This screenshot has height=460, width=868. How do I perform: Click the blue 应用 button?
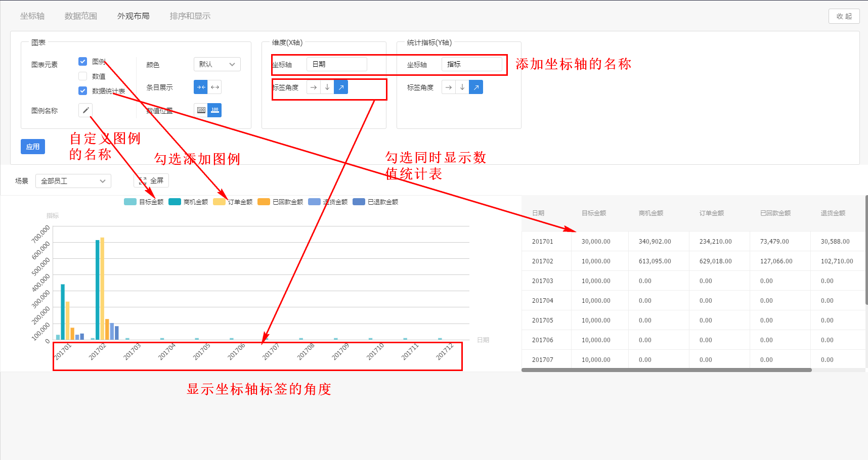point(33,147)
